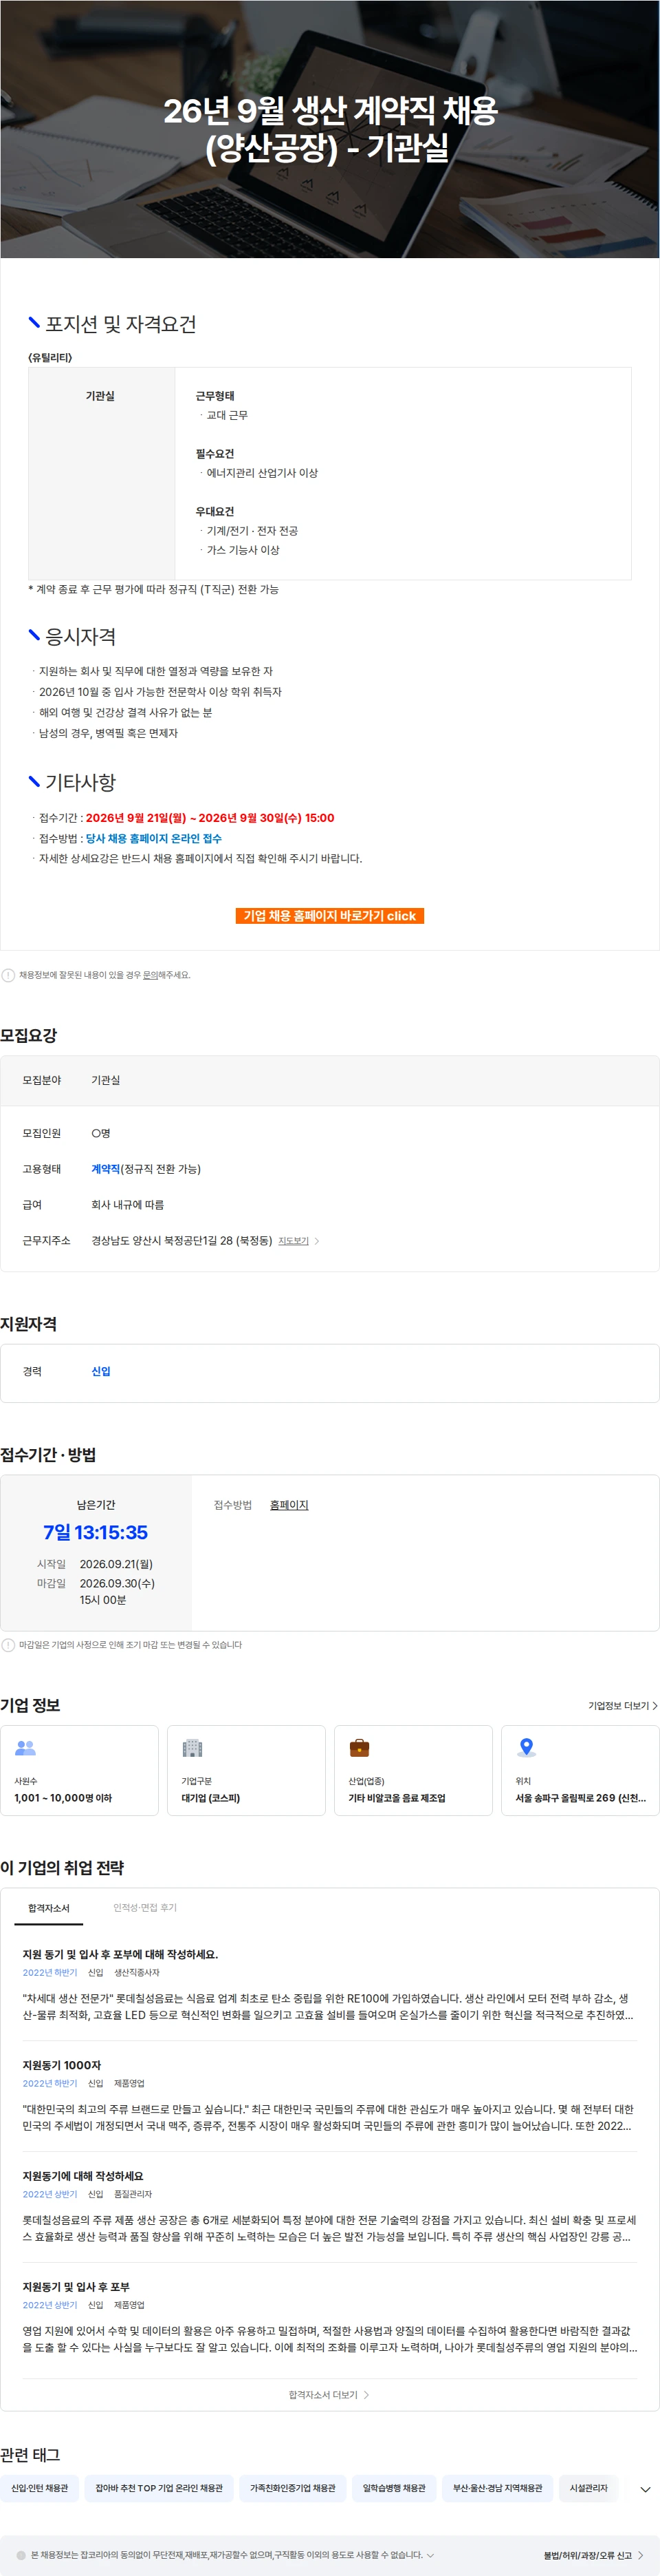Viewport: 660px width, 2576px height.
Task: Click info icon beside 마감일은 기업의 사정 notice
Action: pyautogui.click(x=8, y=1645)
